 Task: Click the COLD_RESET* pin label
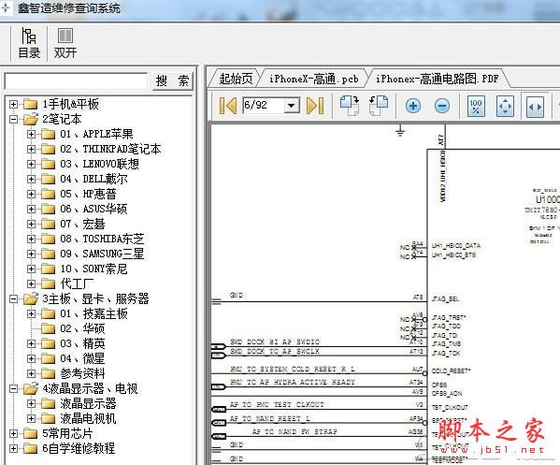[451, 371]
